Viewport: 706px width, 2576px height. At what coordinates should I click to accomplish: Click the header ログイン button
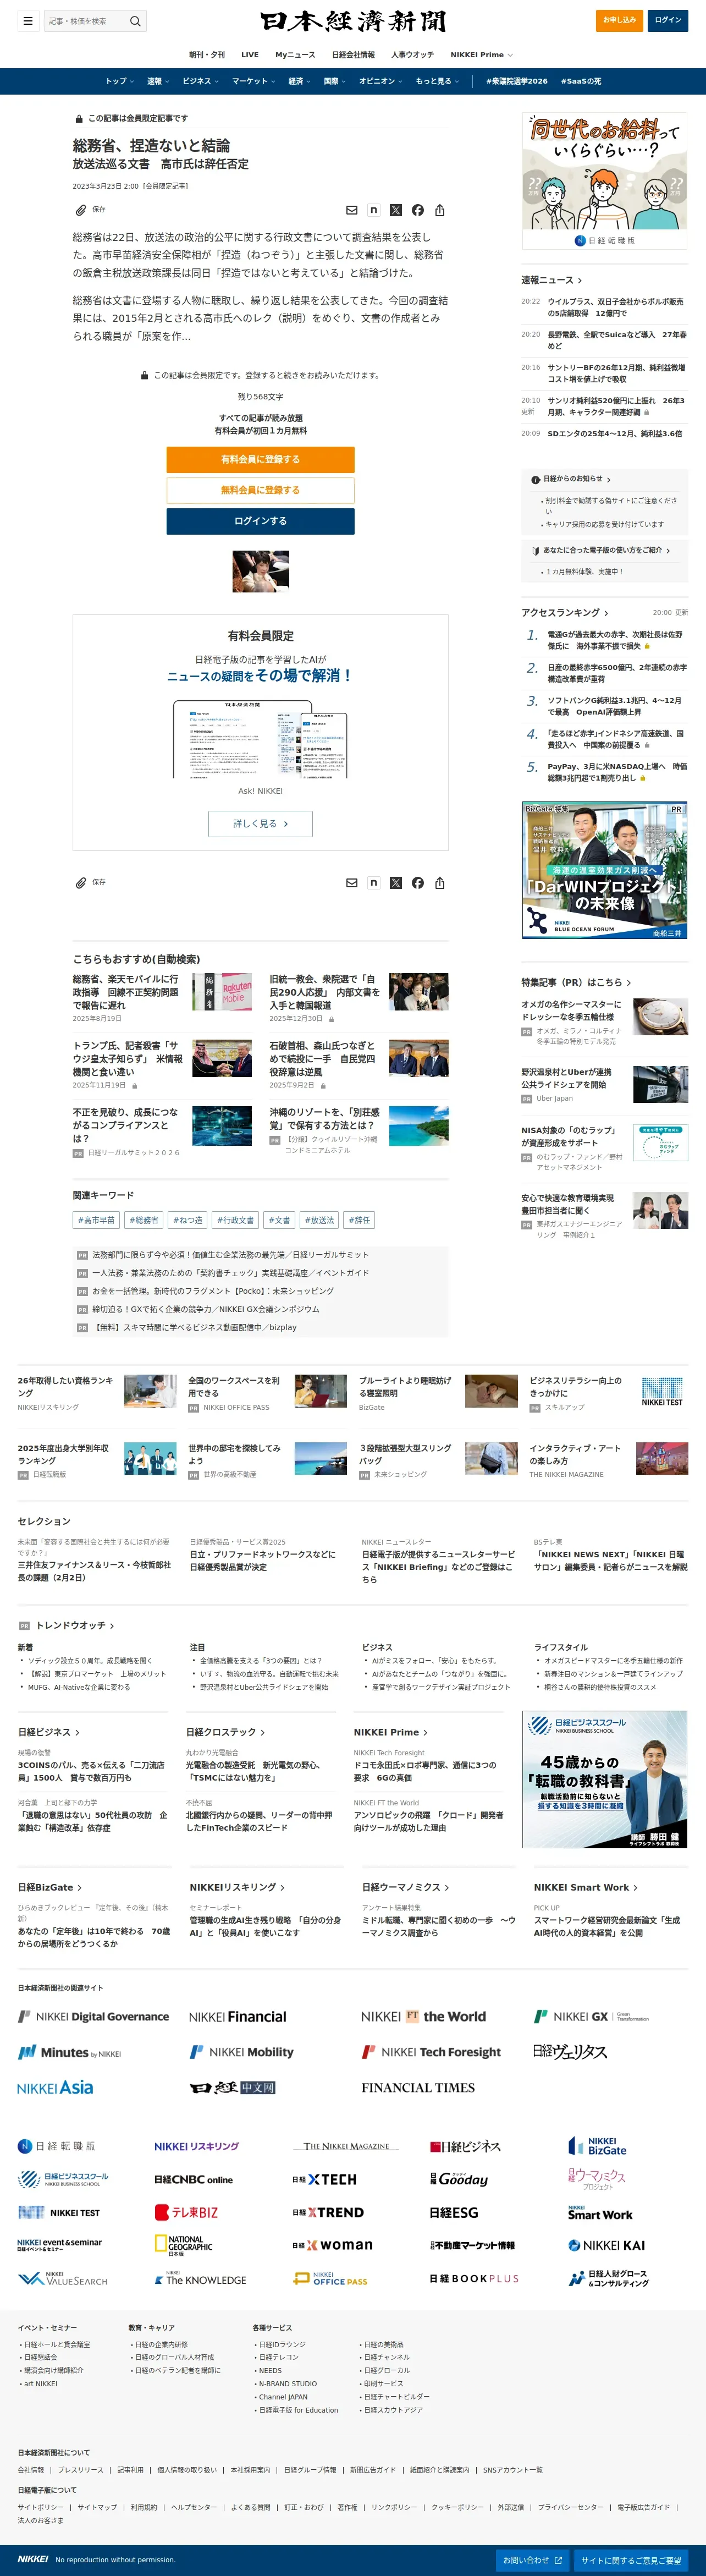coord(668,20)
